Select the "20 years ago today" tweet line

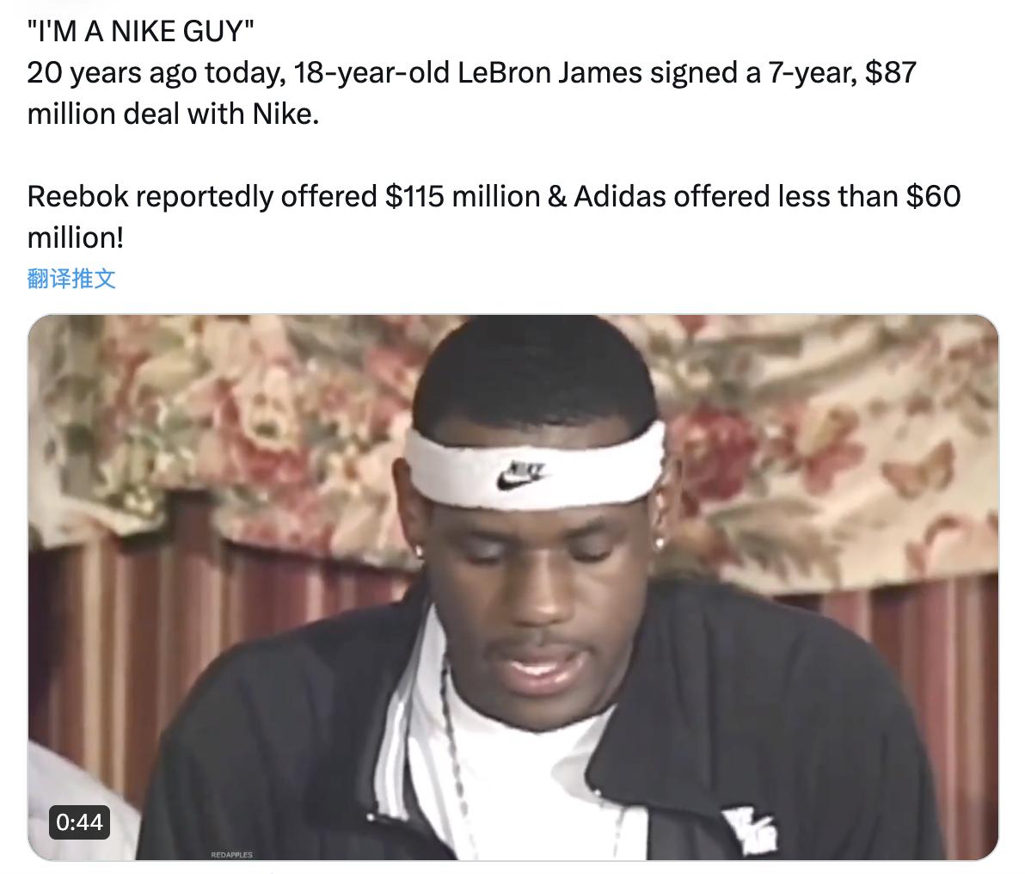(471, 72)
